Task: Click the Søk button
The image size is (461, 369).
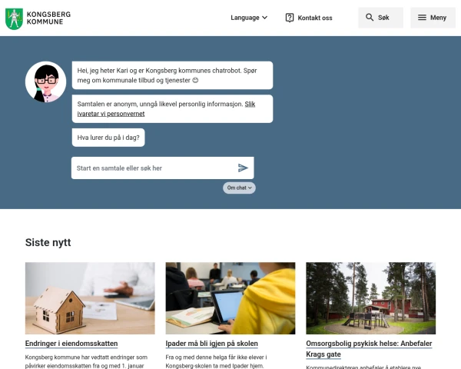Action: point(380,18)
